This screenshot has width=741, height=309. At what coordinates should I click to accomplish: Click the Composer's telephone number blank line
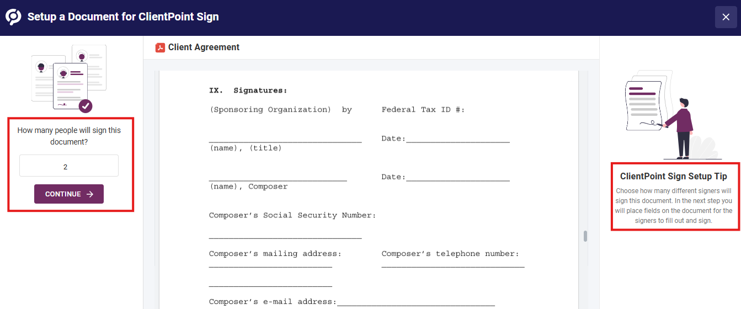pos(453,267)
